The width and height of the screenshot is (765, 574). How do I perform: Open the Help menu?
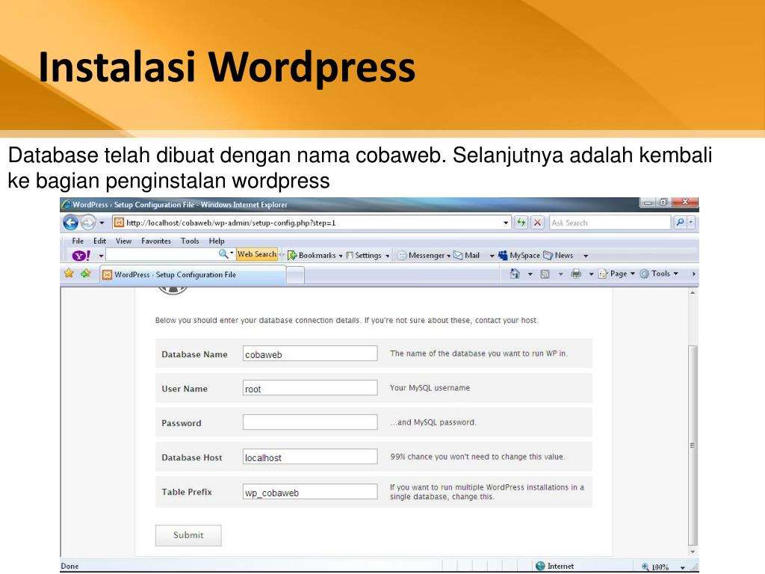point(217,241)
